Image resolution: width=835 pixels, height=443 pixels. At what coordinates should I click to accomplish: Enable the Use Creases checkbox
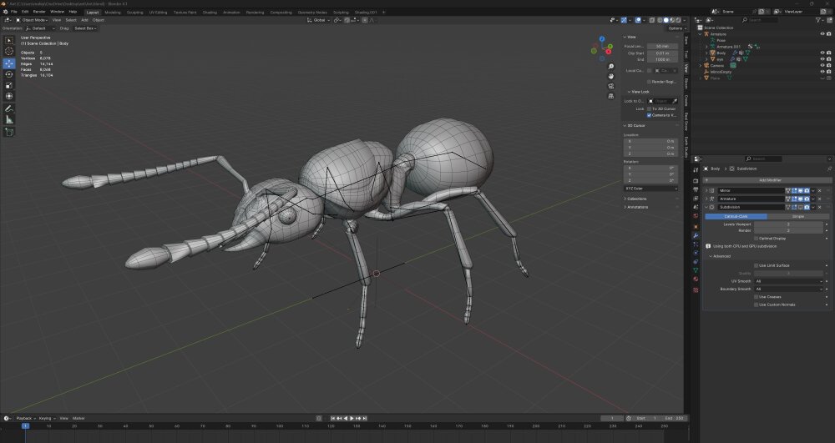757,297
